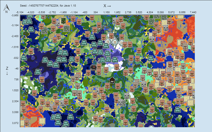Click village on snow near X 1,900 Z -200

117,67
